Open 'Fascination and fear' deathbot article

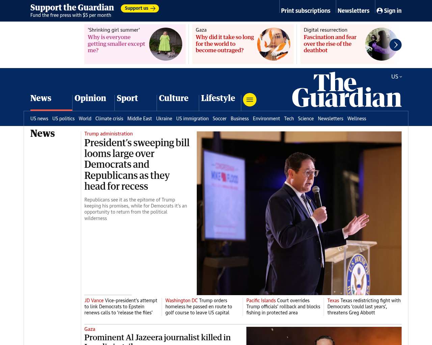pyautogui.click(x=330, y=44)
